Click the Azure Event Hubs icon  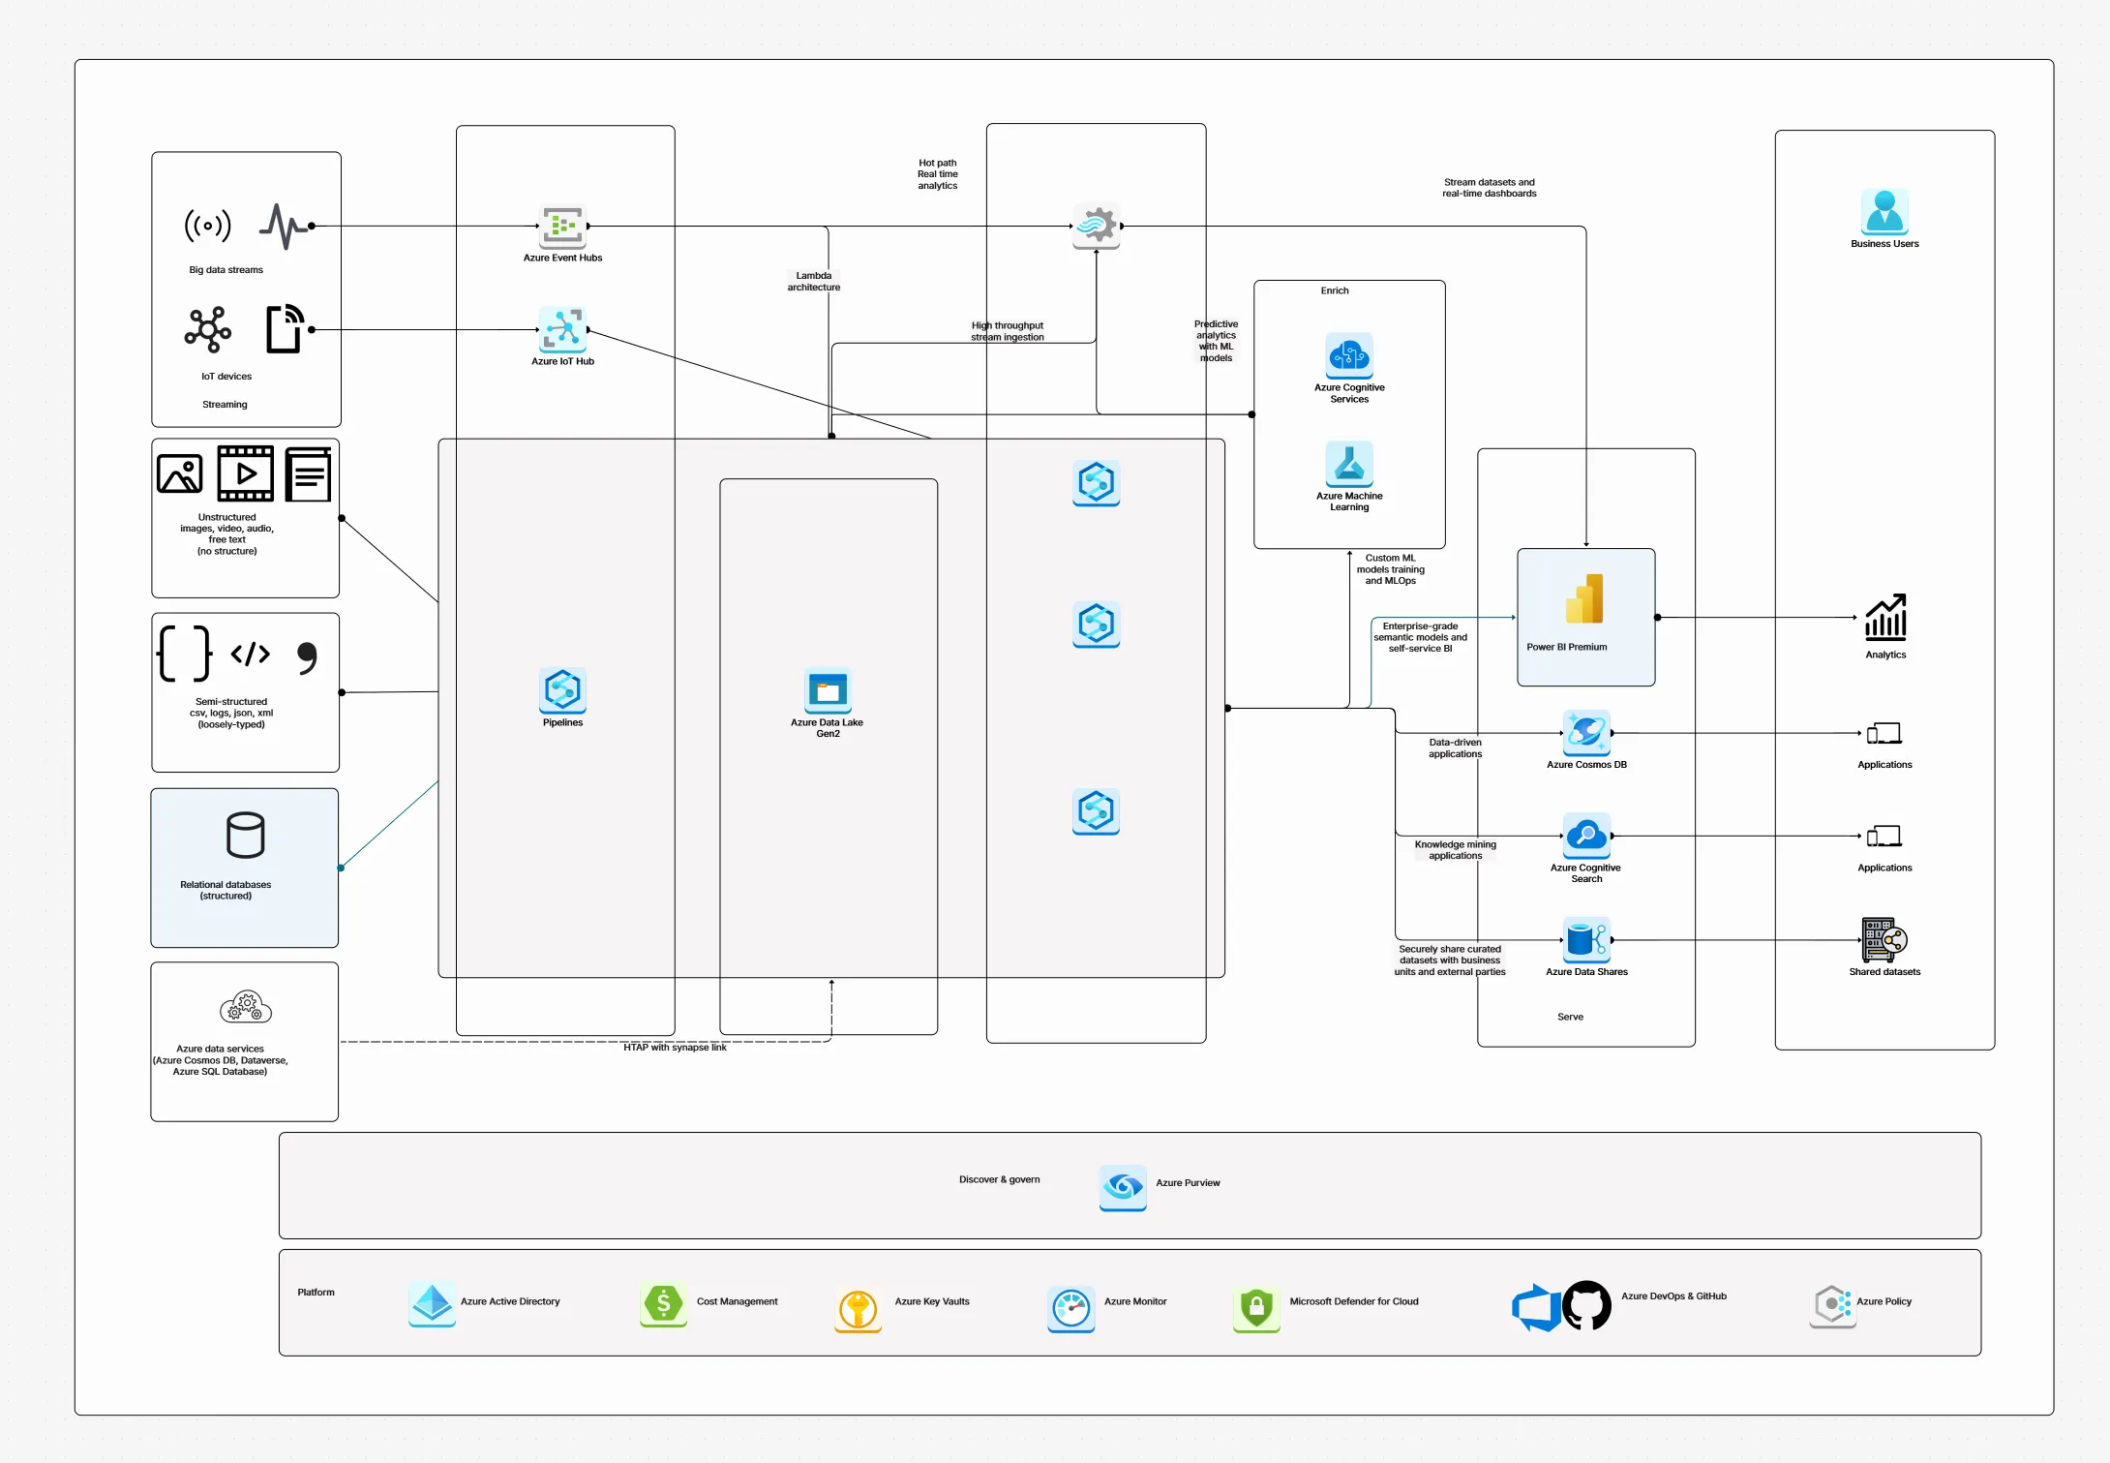[562, 227]
